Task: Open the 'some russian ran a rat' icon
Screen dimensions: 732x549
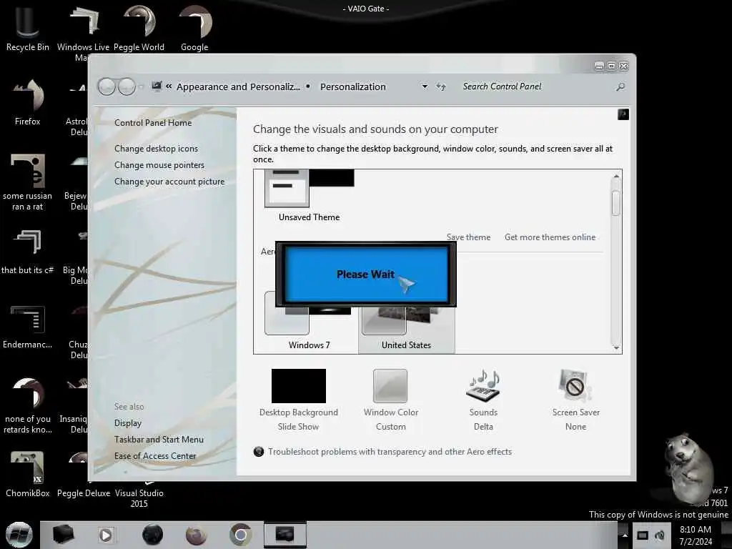Action: coord(27,182)
